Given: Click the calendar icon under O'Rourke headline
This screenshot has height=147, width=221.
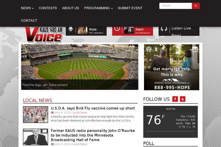Looking at the screenshot, I should tap(52, 144).
